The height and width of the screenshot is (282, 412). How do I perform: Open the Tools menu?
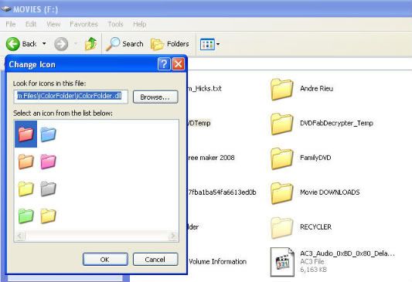pos(116,24)
